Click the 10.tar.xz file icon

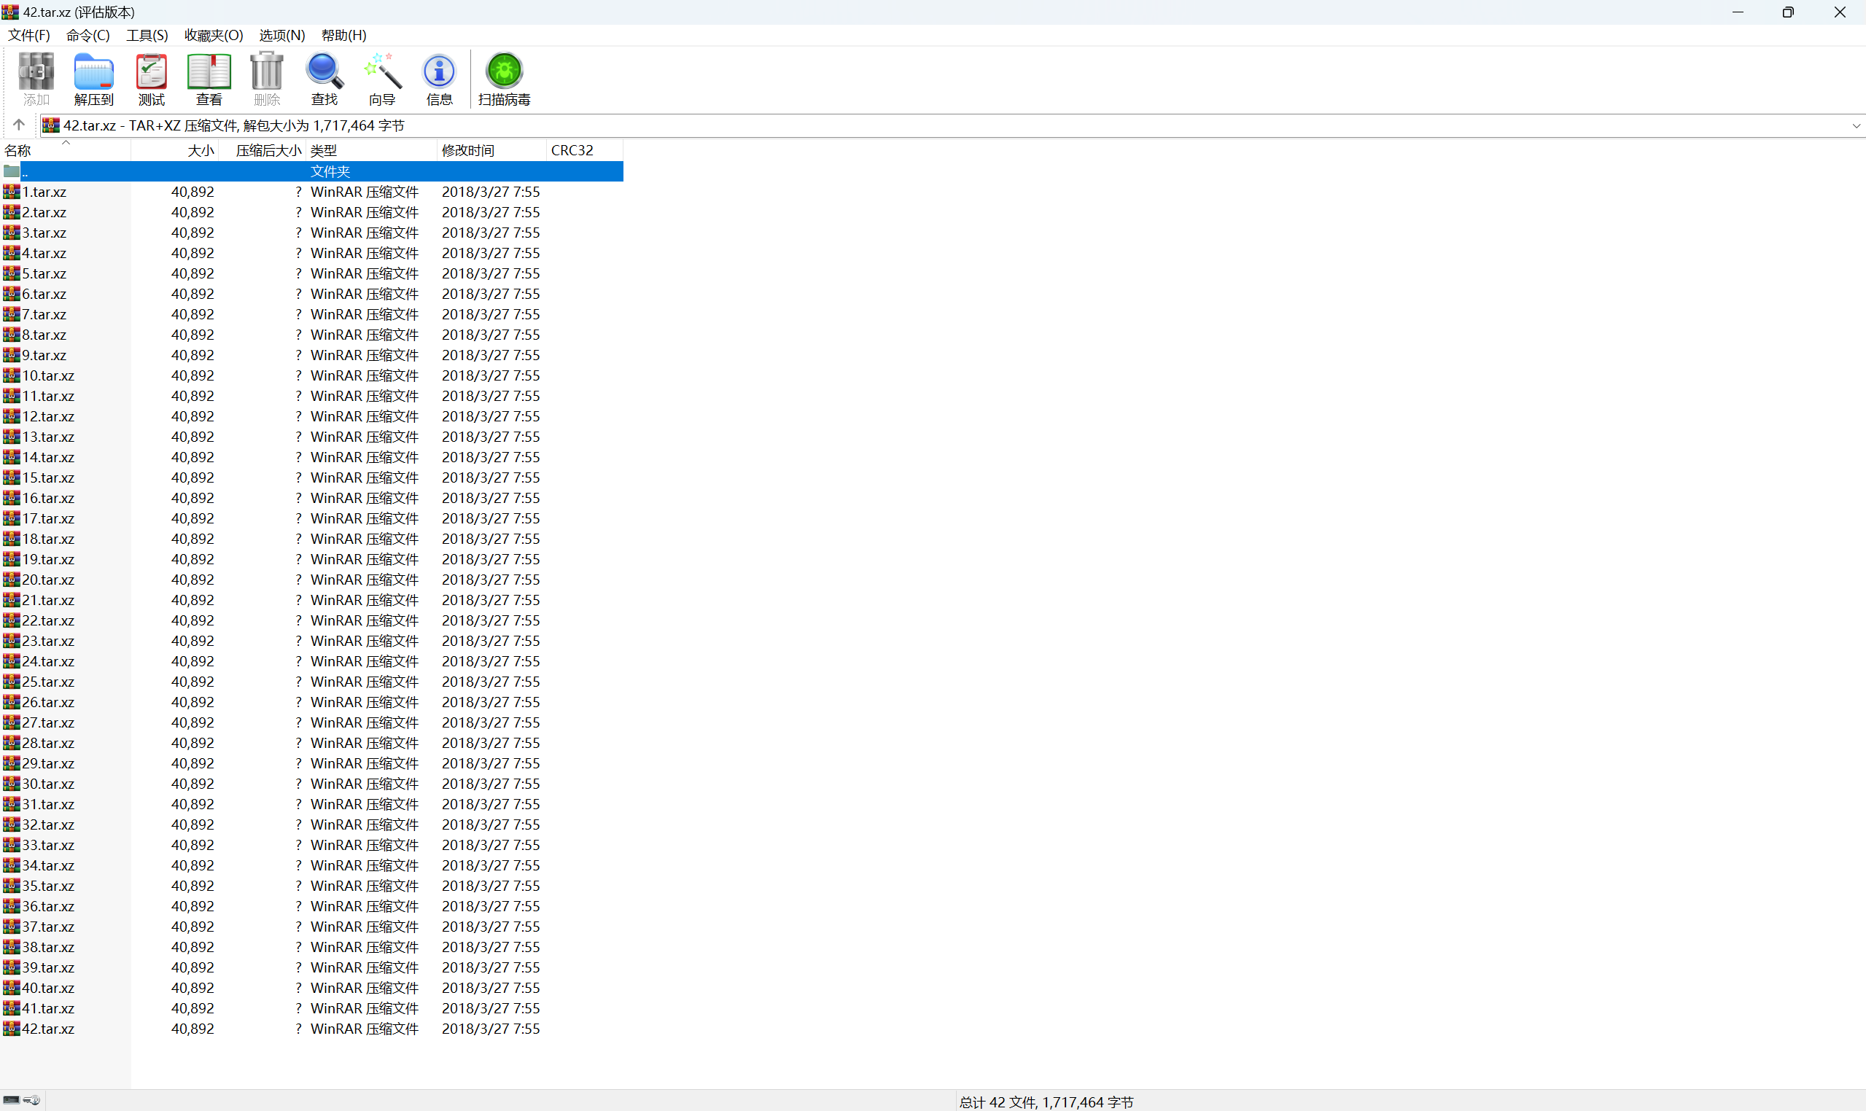(x=11, y=375)
